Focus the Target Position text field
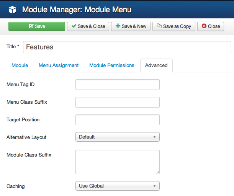 coord(118,120)
